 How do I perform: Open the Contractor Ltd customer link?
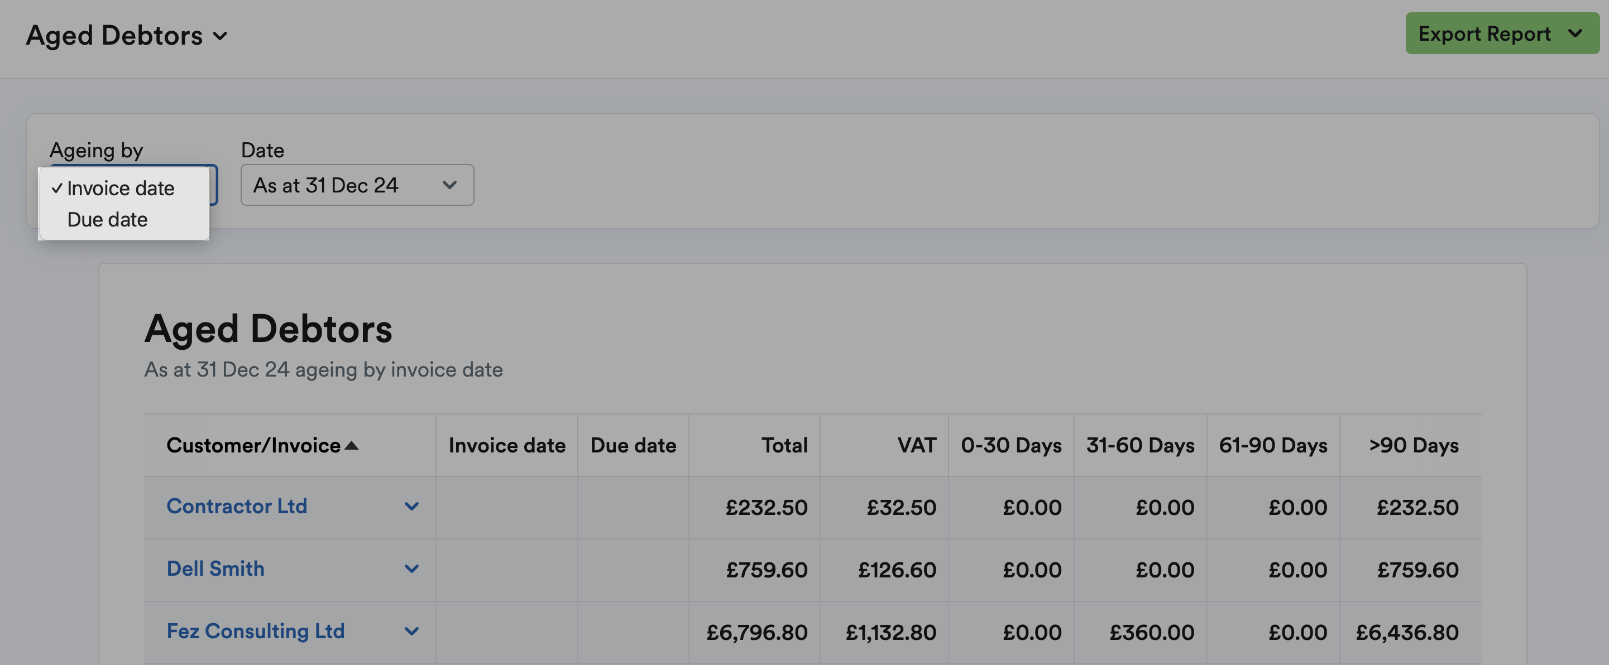(237, 507)
